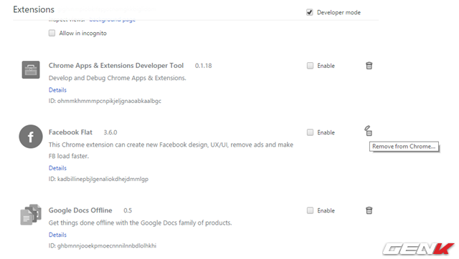
Task: Open Details for Chrome Apps Developer Tool
Action: (x=57, y=90)
